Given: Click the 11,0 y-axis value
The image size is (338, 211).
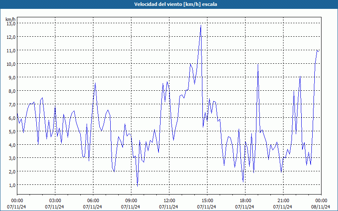Looking at the screenshot, I should pos(11,51).
